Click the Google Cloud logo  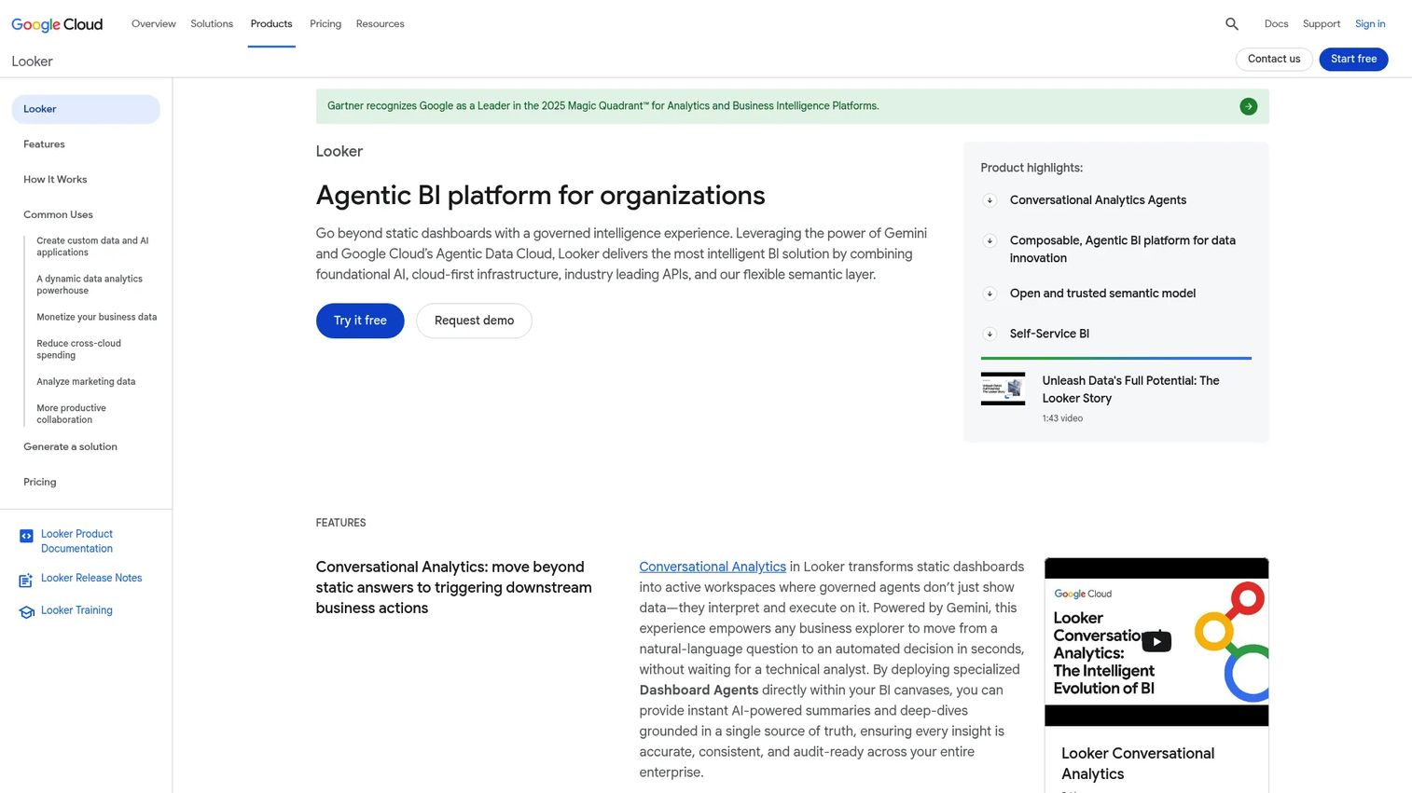(x=57, y=24)
